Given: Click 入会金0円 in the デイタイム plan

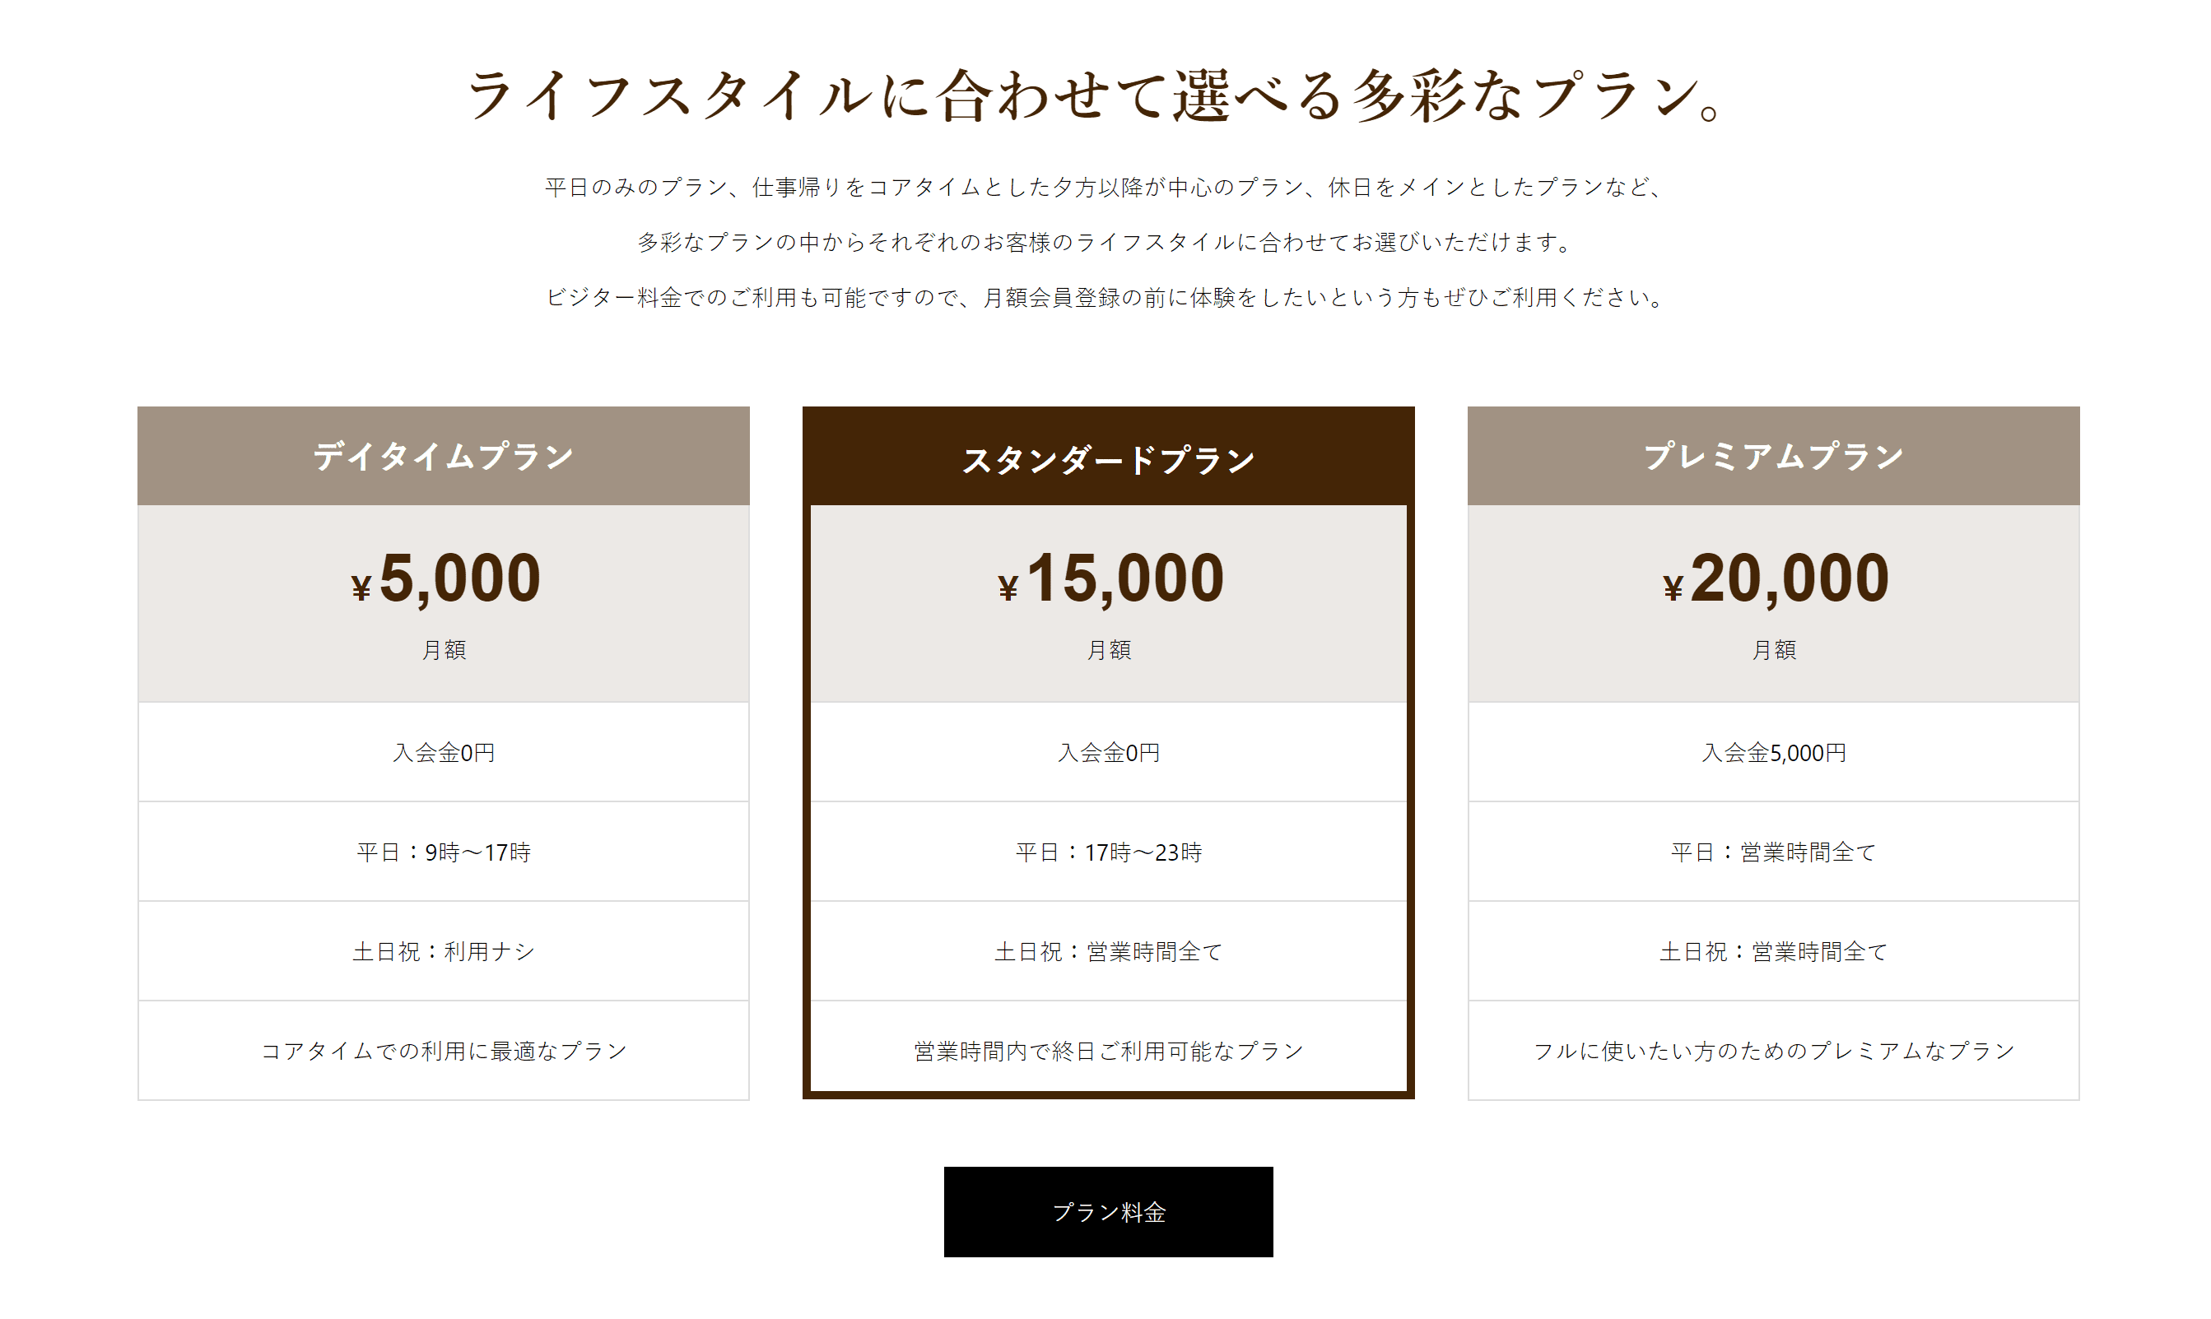Looking at the screenshot, I should coord(444,753).
